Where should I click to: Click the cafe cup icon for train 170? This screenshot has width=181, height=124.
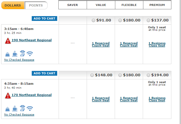pyautogui.click(x=15, y=108)
